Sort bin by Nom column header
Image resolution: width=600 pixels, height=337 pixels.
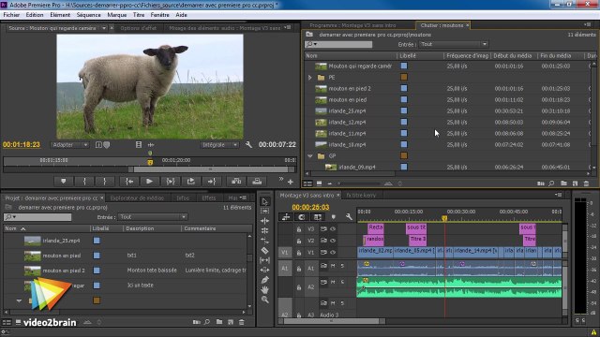tap(311, 56)
